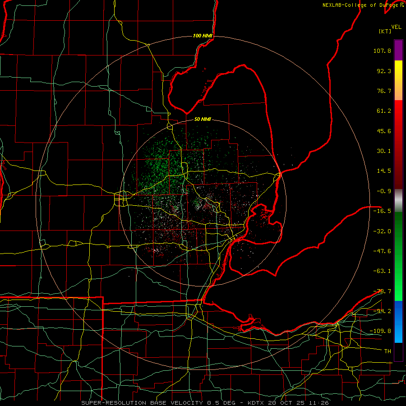
Task: Click the Super-Resolution Base Velocity caption
Action: [x=205, y=403]
